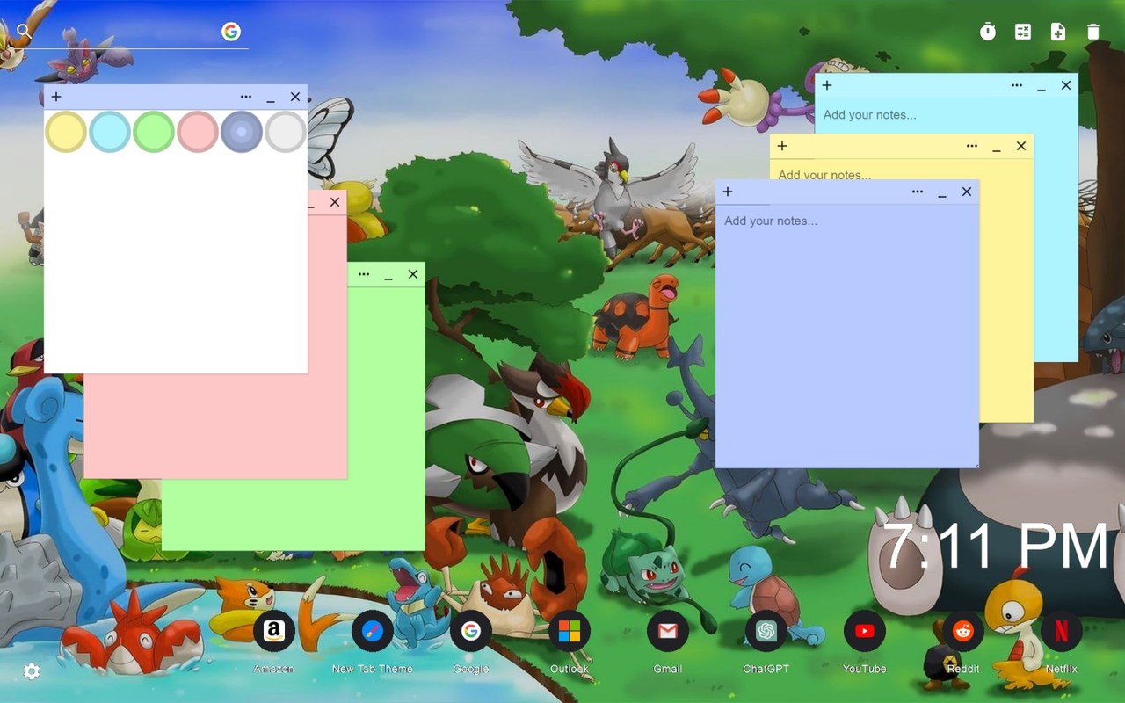Open the YouTube shortcut
This screenshot has height=703, width=1125.
tap(865, 631)
